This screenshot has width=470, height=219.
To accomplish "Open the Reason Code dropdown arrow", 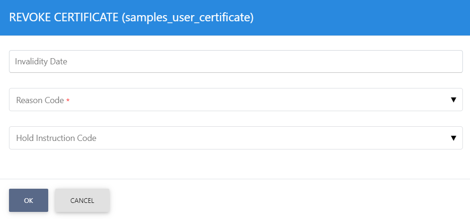I will [x=453, y=100].
